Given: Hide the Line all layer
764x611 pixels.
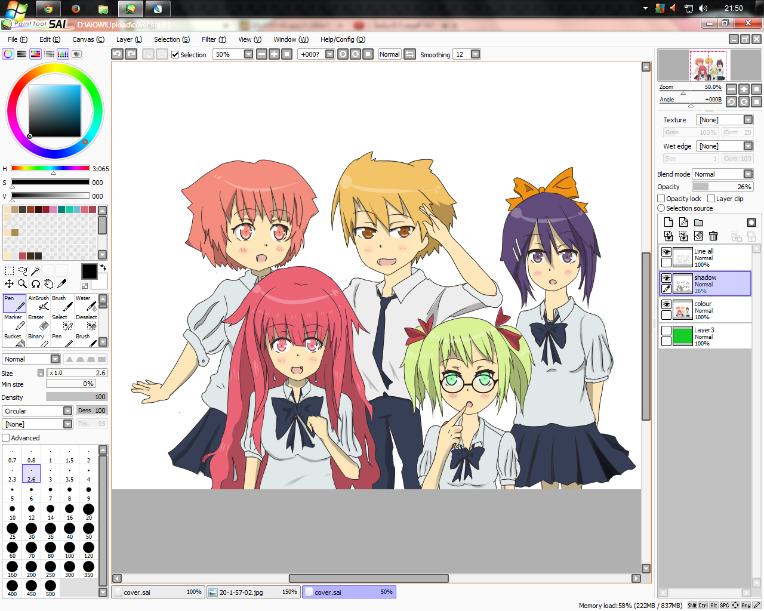Looking at the screenshot, I should pos(666,252).
